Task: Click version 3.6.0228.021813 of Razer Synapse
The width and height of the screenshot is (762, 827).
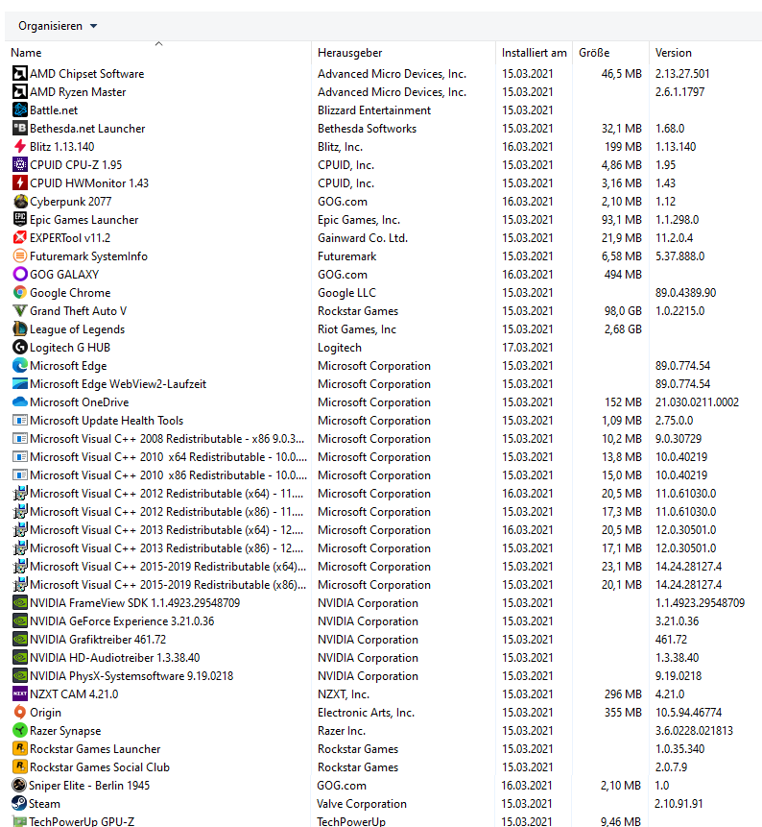Action: pyautogui.click(x=694, y=731)
